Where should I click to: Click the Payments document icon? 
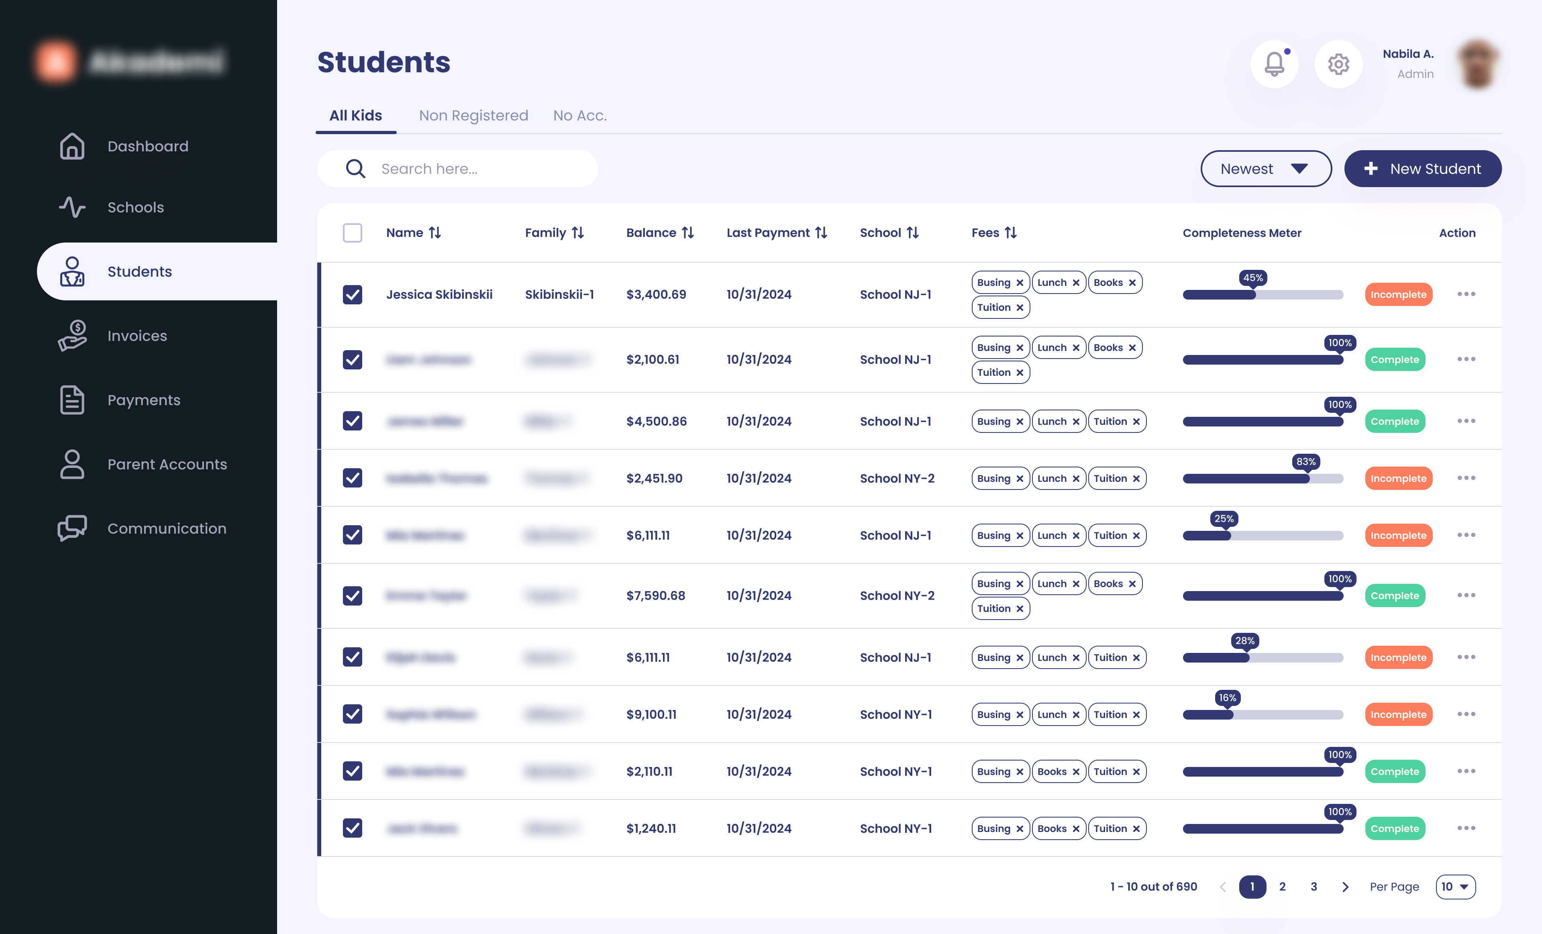[x=72, y=400]
